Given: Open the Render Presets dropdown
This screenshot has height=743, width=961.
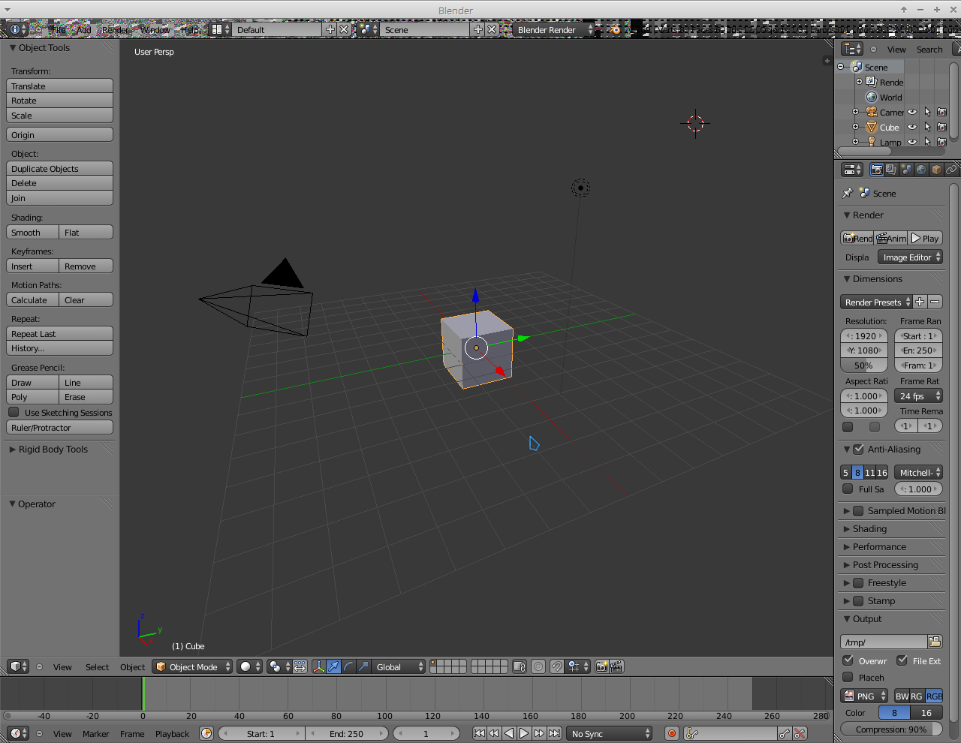Looking at the screenshot, I should tap(875, 302).
